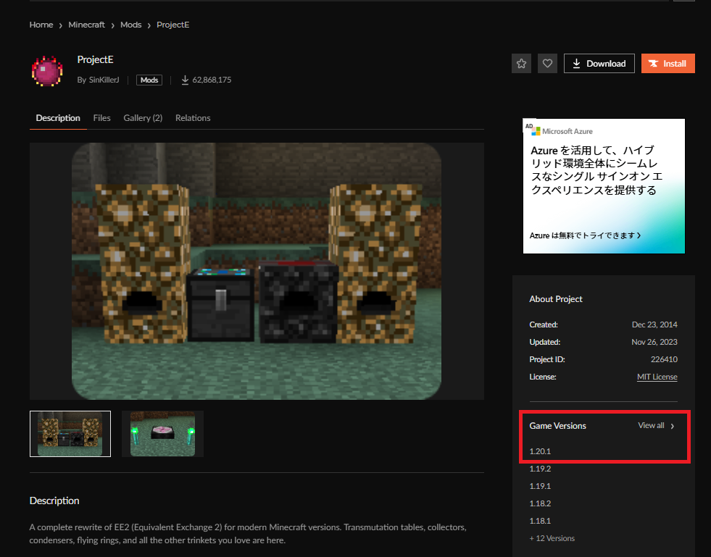Click the ProjectE title heading

tap(95, 60)
